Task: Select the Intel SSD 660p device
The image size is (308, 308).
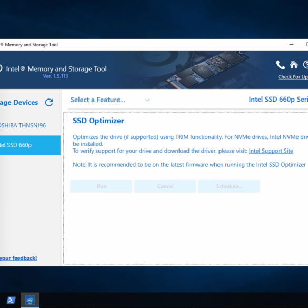Action: coord(30,145)
